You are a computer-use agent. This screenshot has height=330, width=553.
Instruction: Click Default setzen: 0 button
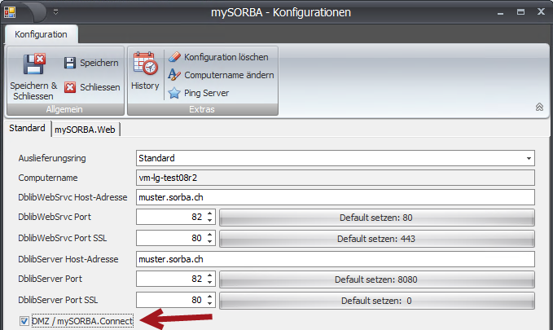pos(376,301)
